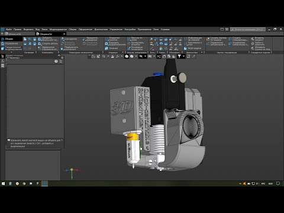Open Chrome from the Windows taskbar
The image size is (284, 213).
(x=24, y=183)
